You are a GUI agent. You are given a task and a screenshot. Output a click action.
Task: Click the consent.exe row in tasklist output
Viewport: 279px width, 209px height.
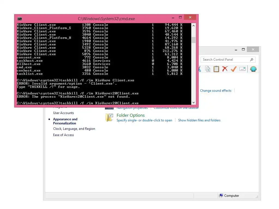[100, 57]
